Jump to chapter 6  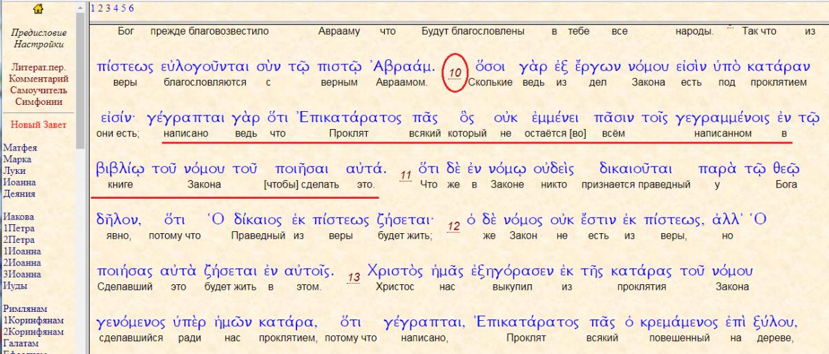[131, 8]
